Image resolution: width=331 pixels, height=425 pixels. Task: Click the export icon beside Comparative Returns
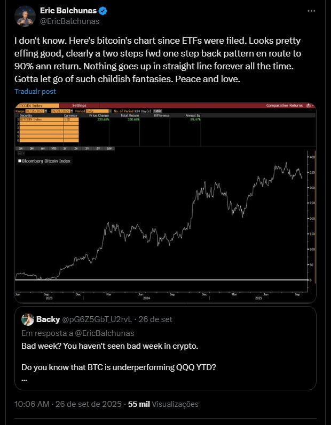[x=309, y=106]
